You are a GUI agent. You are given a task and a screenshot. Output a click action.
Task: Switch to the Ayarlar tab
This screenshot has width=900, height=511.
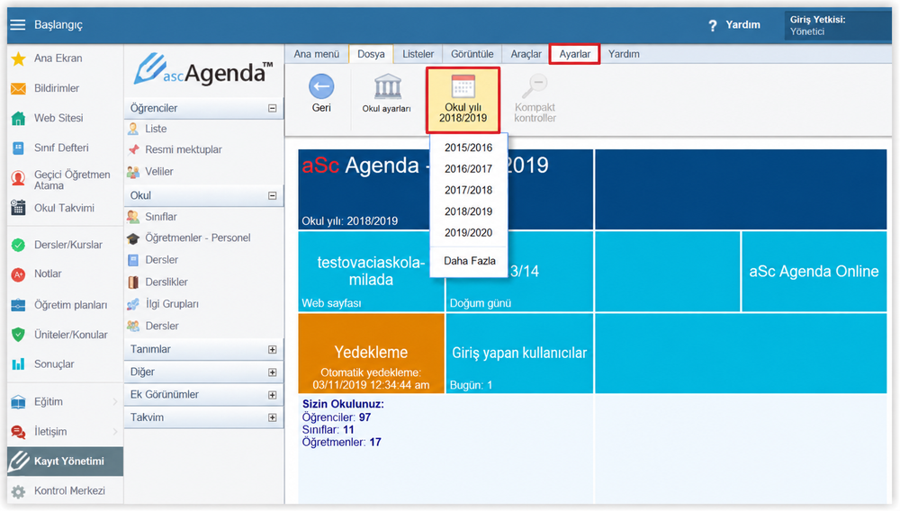point(574,54)
